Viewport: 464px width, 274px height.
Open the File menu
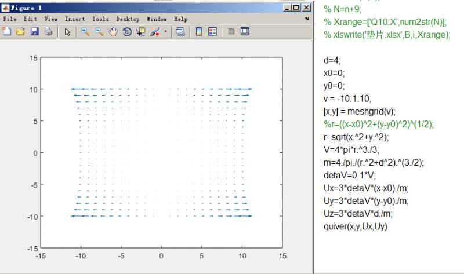pos(10,19)
